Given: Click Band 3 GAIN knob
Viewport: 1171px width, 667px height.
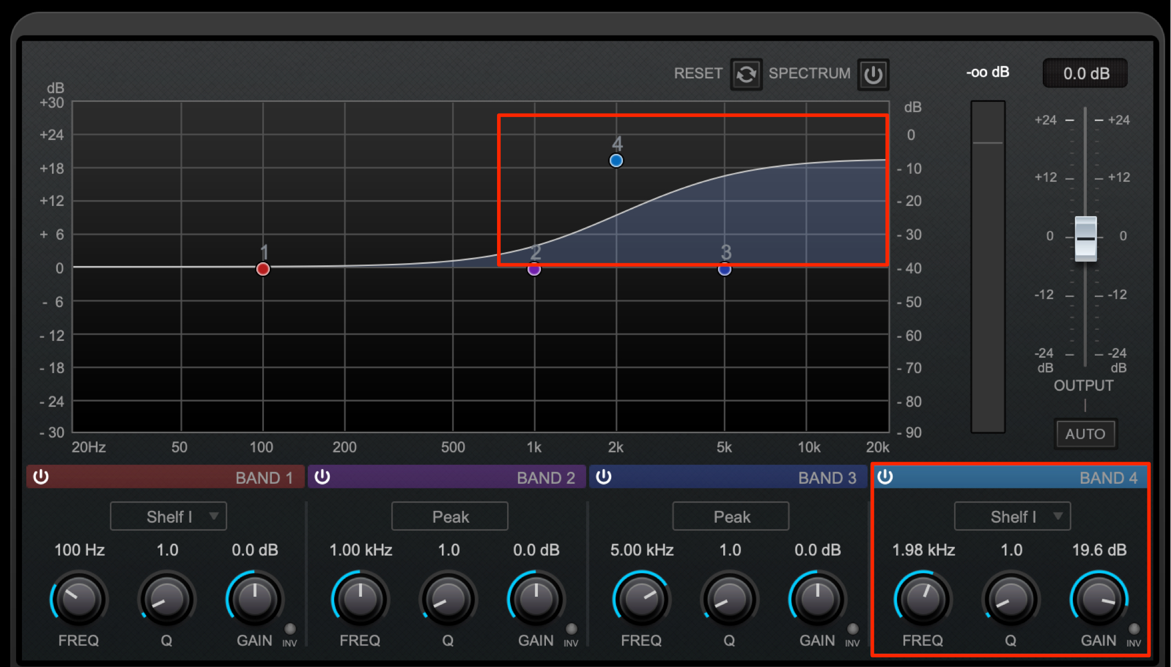Looking at the screenshot, I should click(x=817, y=599).
